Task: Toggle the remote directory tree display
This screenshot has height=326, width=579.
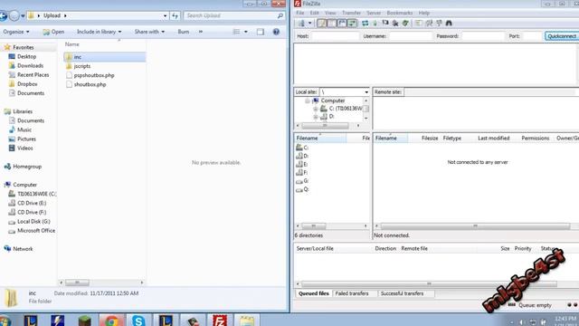Action: 342,24
